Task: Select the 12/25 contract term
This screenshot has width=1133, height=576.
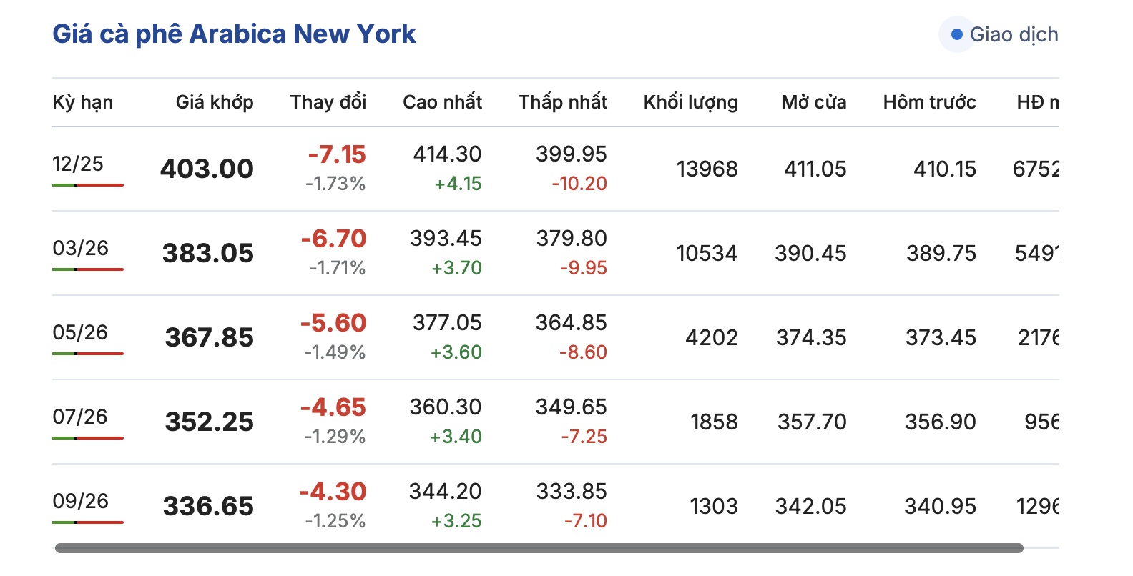Action: [x=78, y=164]
